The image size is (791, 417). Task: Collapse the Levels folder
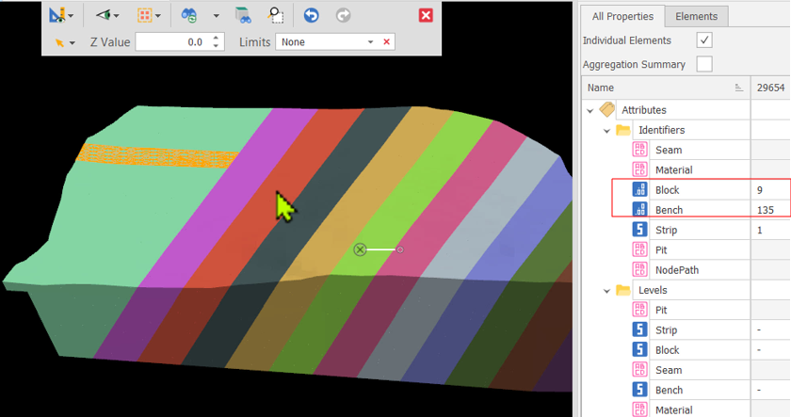pos(607,291)
